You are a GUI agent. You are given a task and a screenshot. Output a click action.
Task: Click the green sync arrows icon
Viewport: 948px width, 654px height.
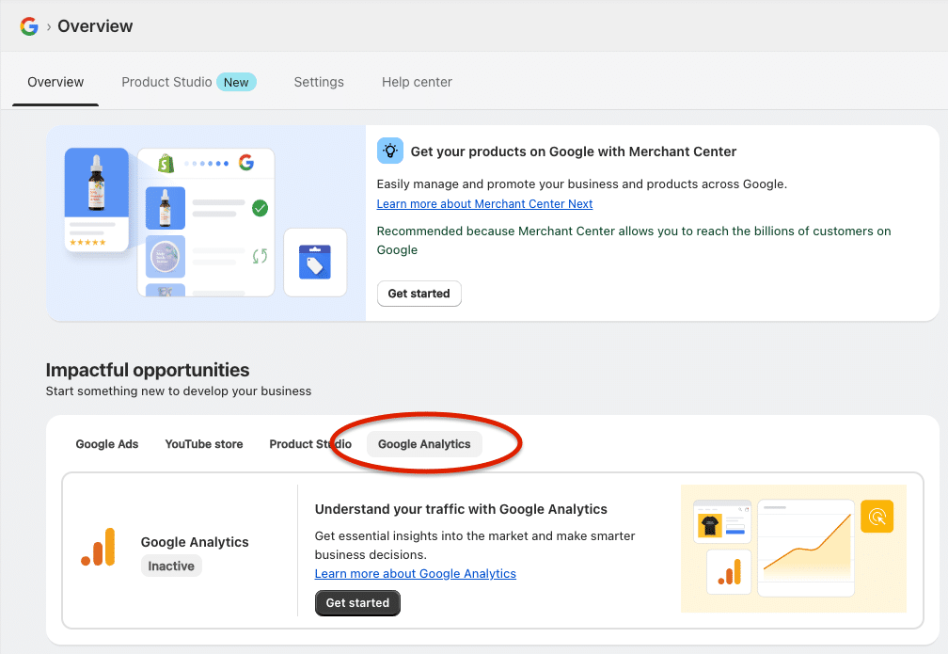coord(260,256)
